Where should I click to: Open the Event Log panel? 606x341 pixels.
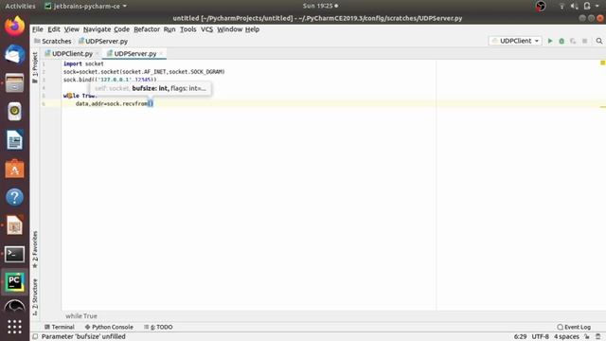coord(574,327)
